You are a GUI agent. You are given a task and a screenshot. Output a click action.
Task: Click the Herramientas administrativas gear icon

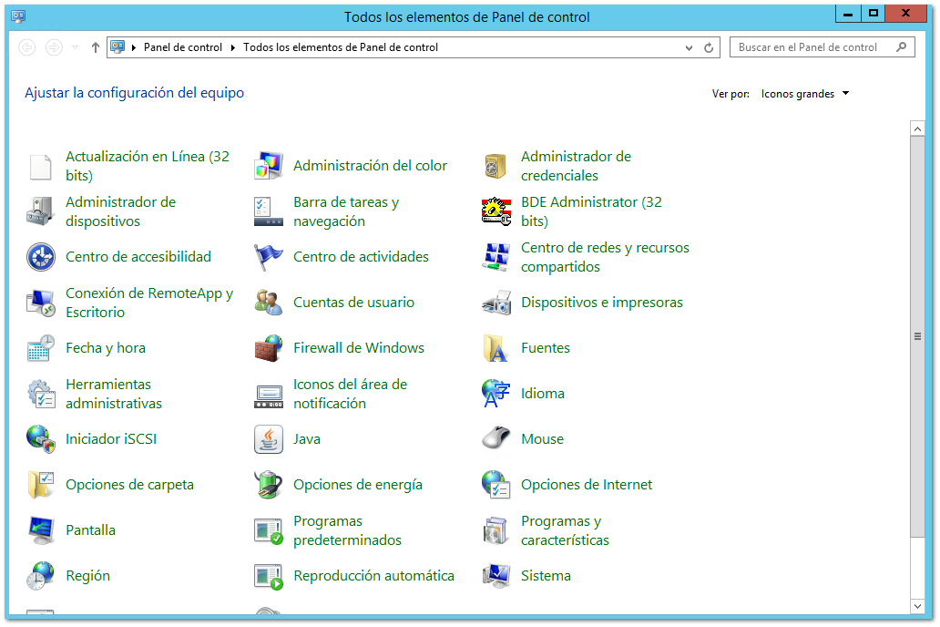[x=41, y=394]
